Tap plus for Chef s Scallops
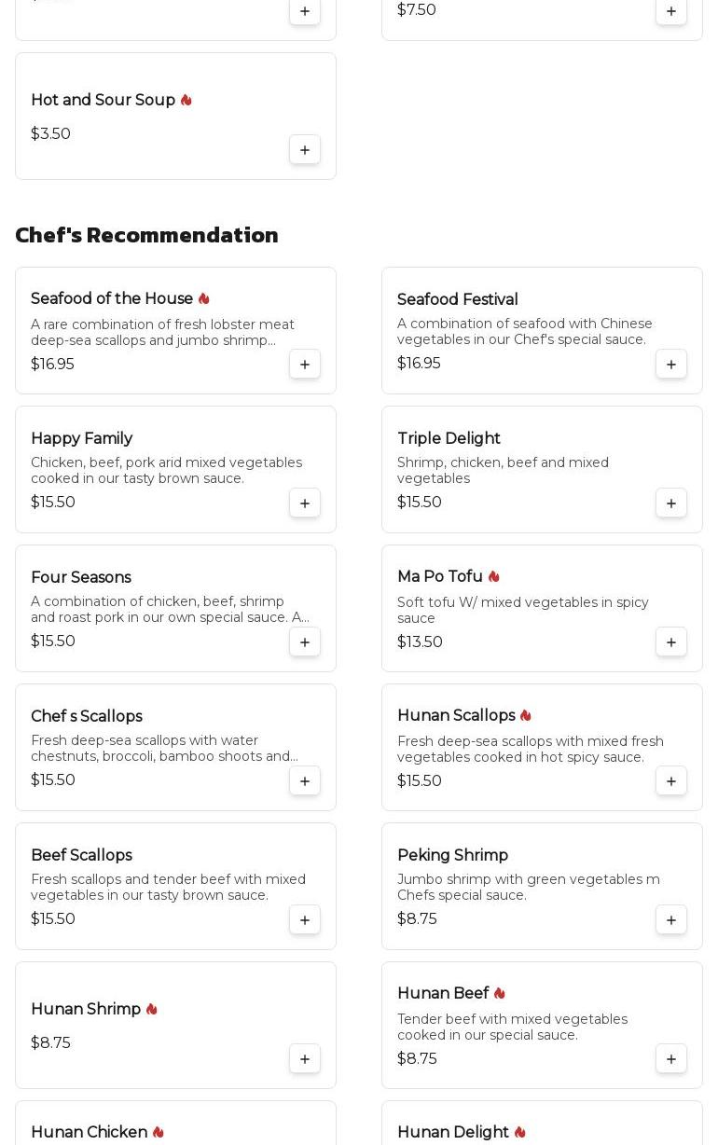Screen dimensions: 718x1145 coord(305,781)
